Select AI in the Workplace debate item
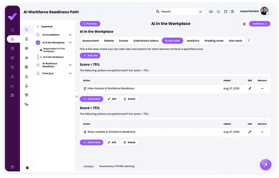 click(x=53, y=57)
